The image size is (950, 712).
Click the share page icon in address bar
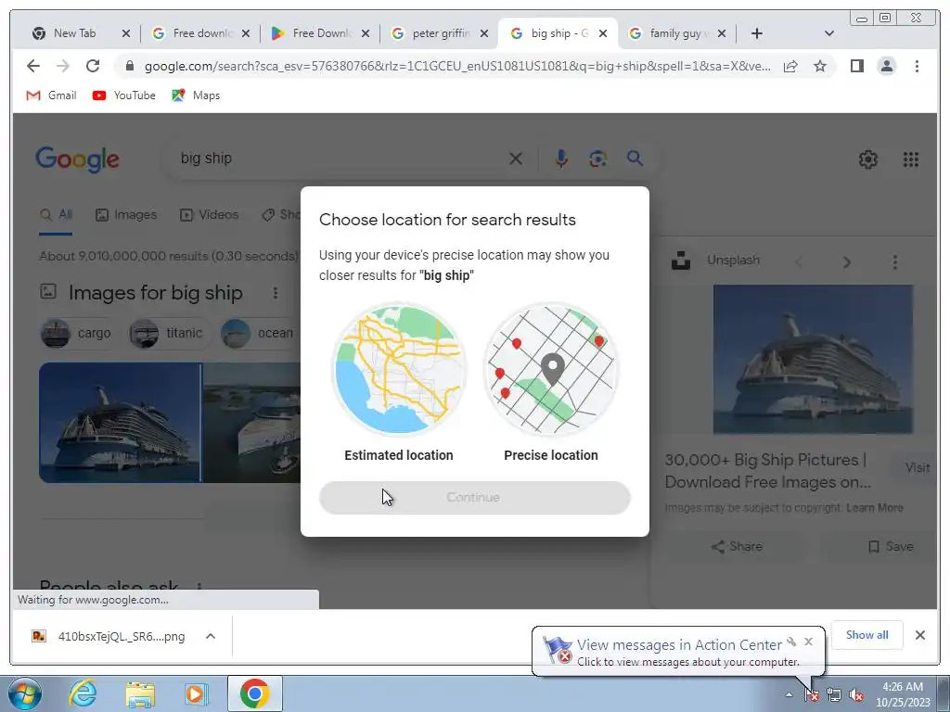click(790, 66)
